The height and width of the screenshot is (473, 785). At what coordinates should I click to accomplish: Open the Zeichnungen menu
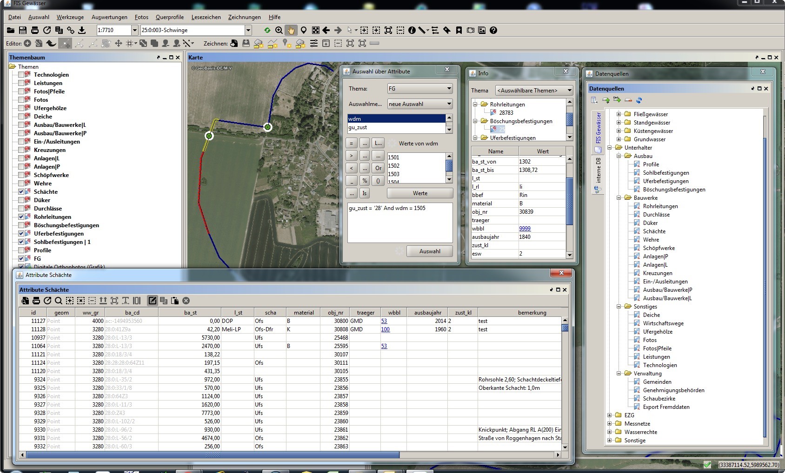pos(244,17)
